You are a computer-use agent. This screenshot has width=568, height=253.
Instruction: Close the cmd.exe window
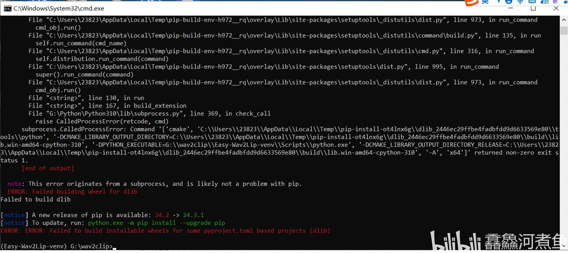point(556,9)
